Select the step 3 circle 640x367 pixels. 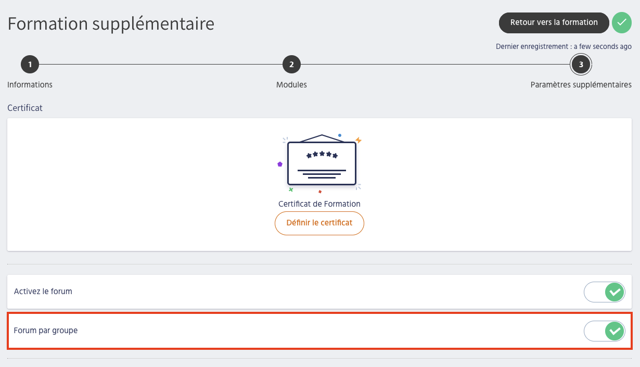coord(581,65)
